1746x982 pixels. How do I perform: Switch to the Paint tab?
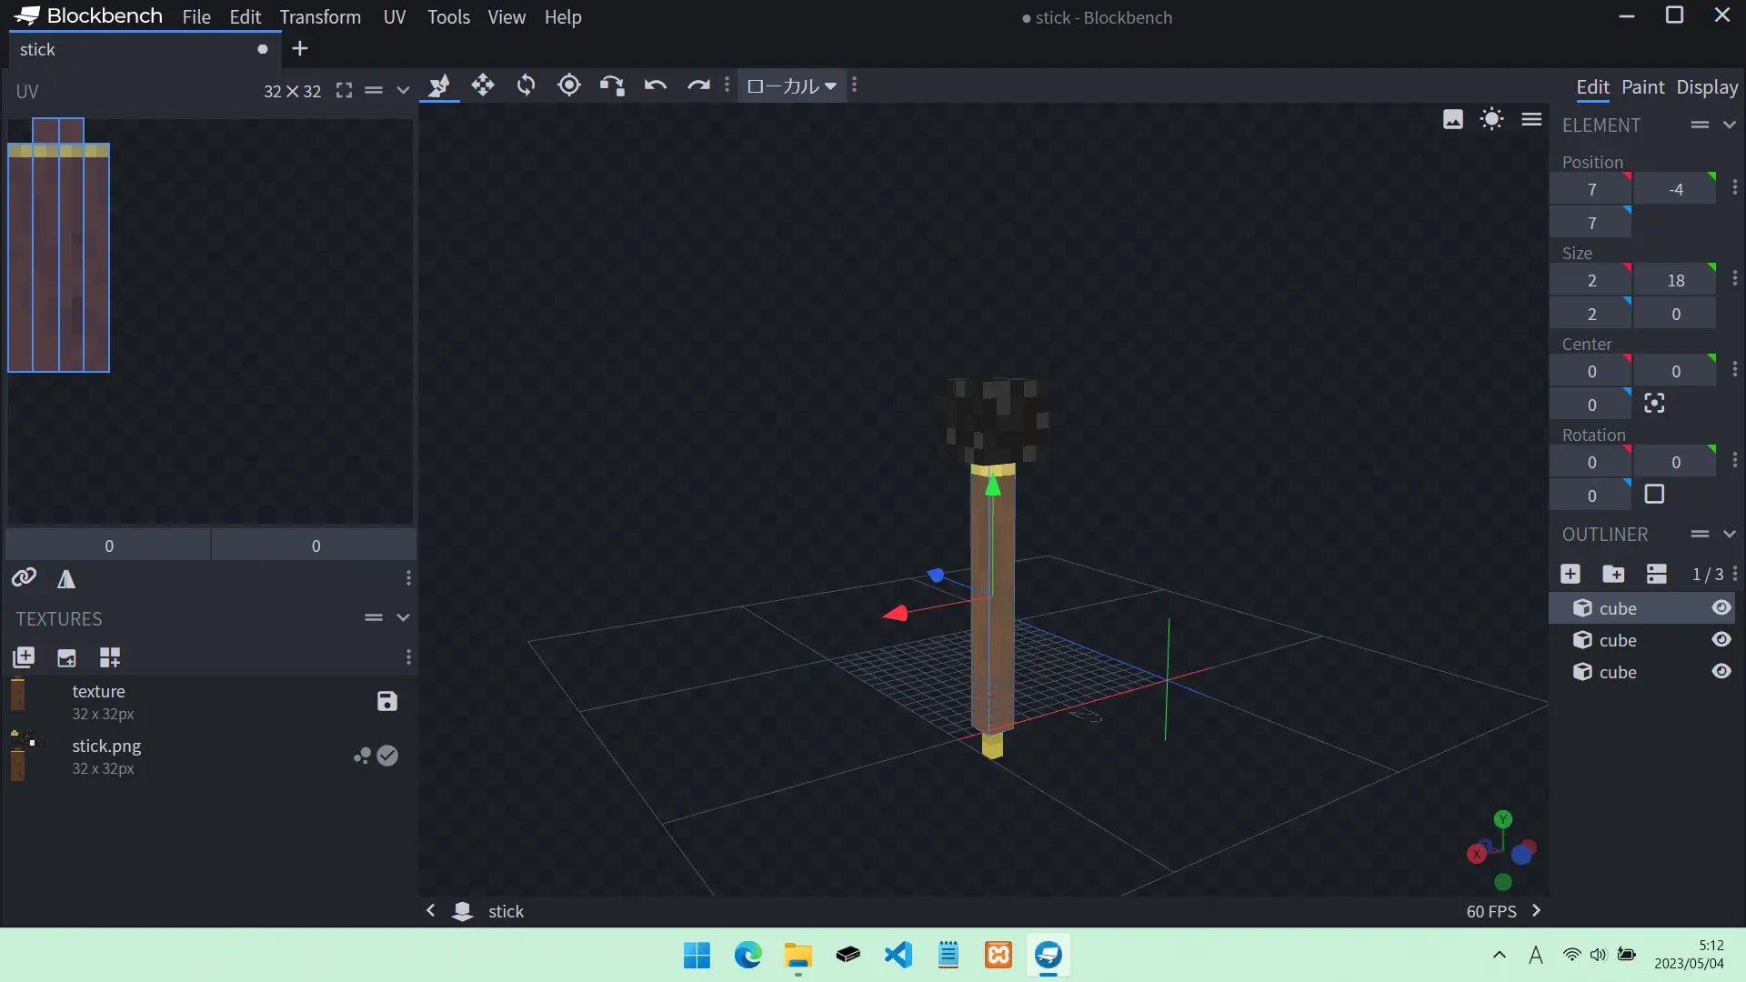(1642, 87)
